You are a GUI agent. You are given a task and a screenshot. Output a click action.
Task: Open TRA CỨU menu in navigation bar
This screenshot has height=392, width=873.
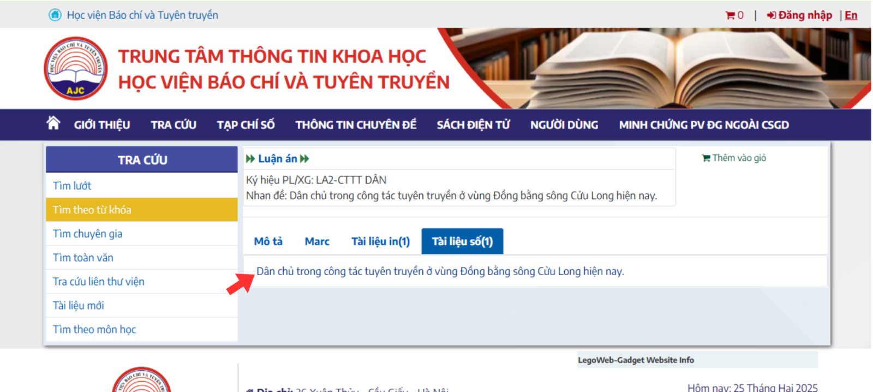[174, 125]
